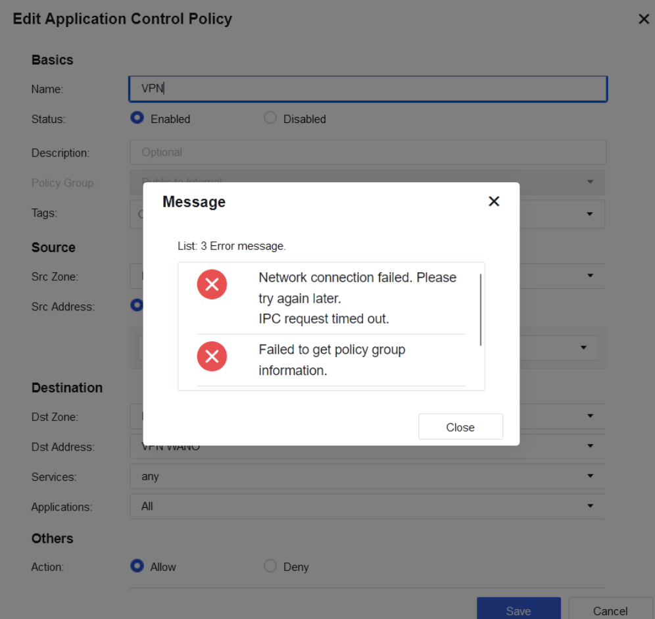Screen dimensions: 655x619
Task: Choose the Deny action radio button
Action: click(270, 566)
